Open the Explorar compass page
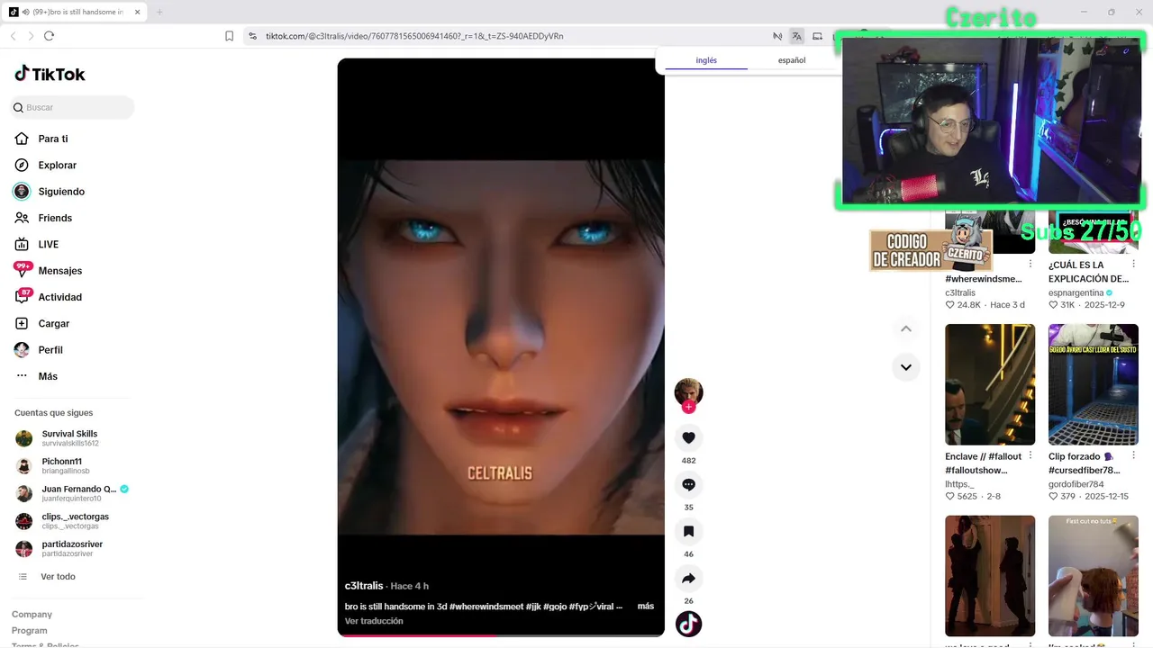The image size is (1153, 648). pos(46,166)
